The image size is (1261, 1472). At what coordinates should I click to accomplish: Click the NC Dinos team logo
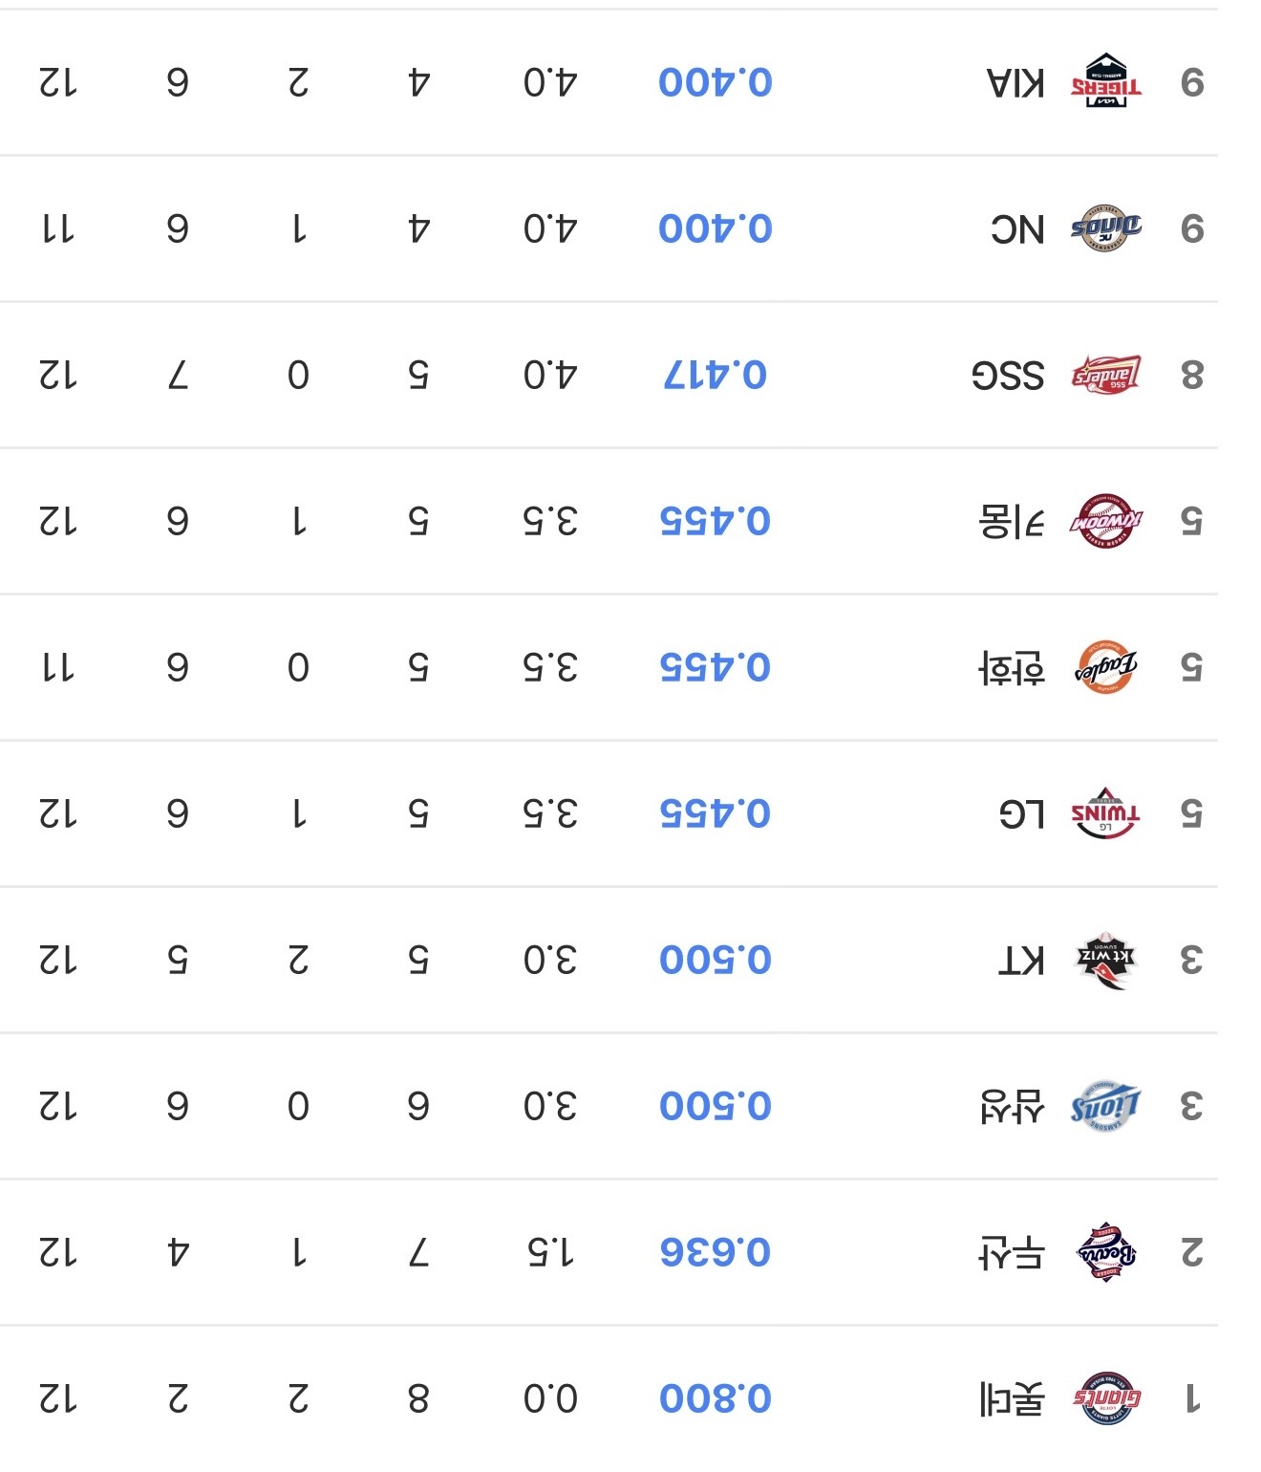(1106, 228)
